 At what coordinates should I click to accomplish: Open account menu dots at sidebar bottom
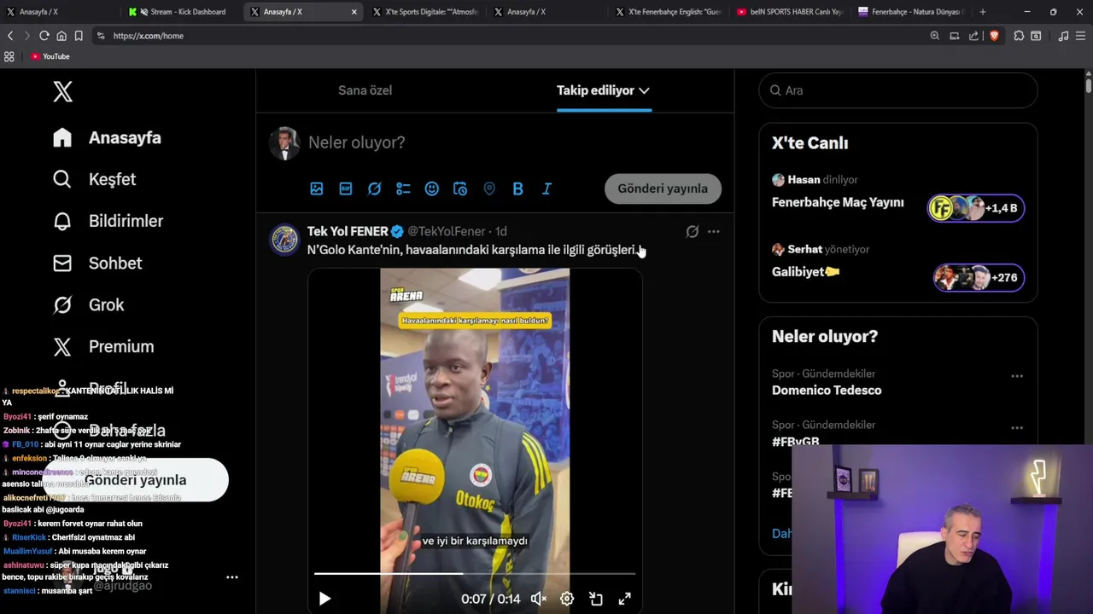tap(231, 577)
